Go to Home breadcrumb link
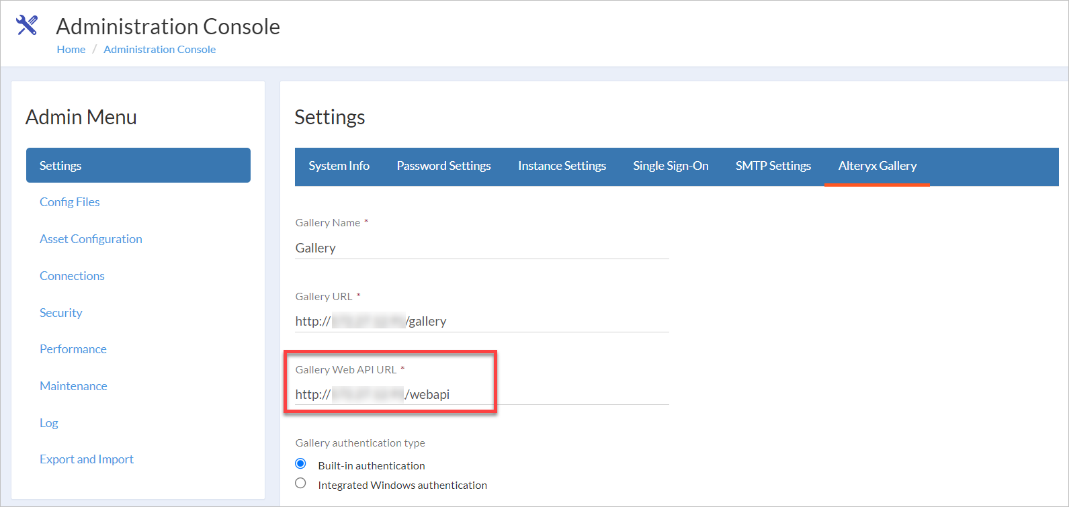Viewport: 1069px width, 507px height. (71, 49)
